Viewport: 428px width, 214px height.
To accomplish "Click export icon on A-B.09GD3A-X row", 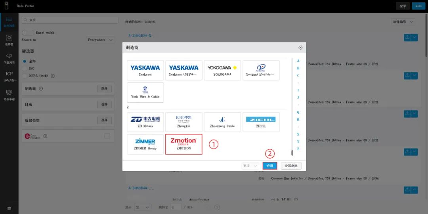I will tap(407, 38).
